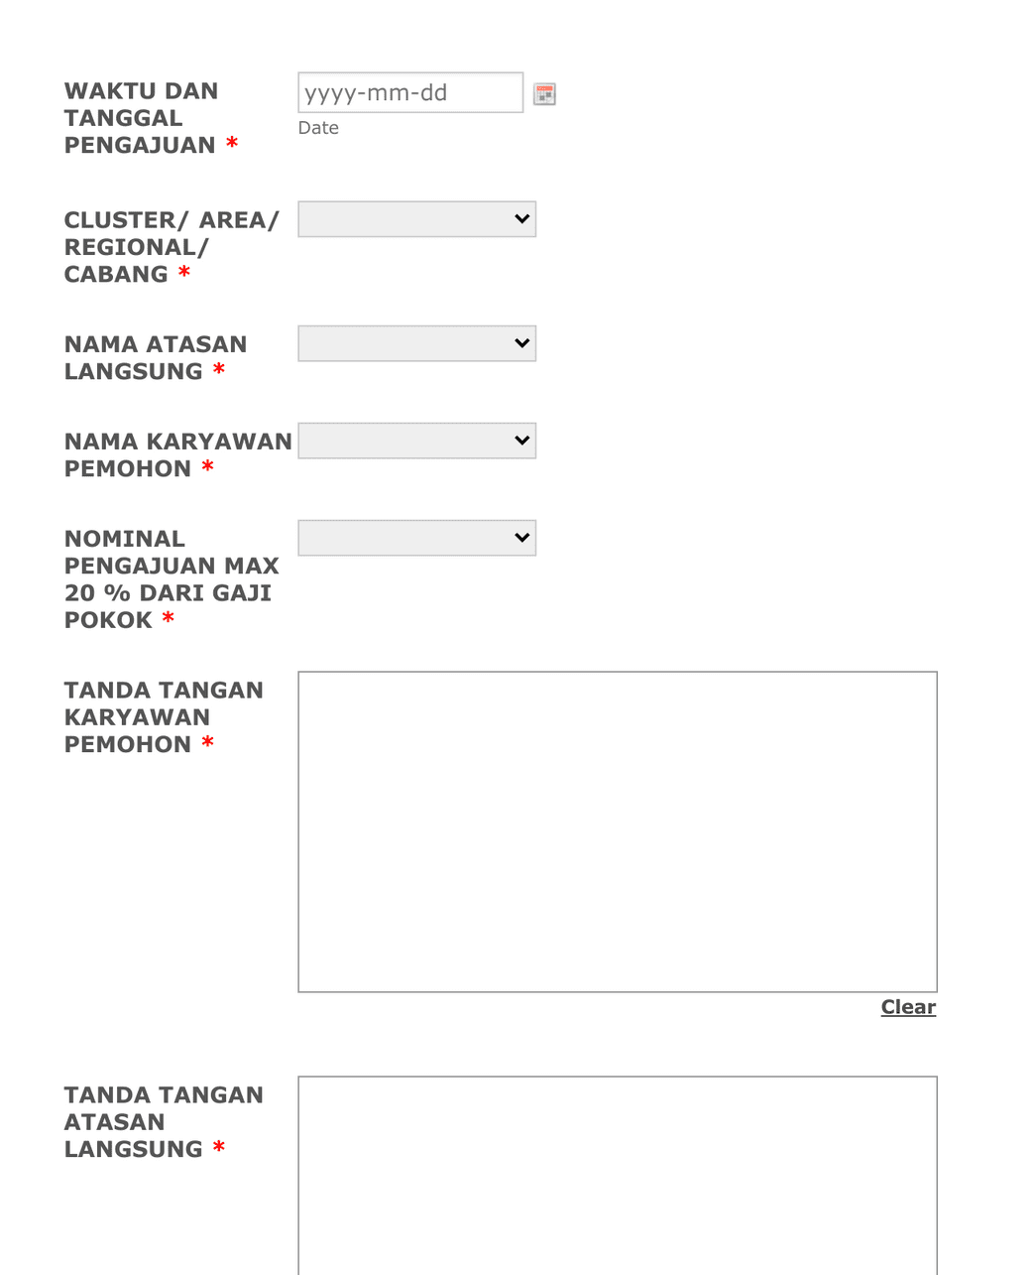Click Clear to erase employee signature
The height and width of the screenshot is (1275, 1035).
pyautogui.click(x=907, y=1006)
